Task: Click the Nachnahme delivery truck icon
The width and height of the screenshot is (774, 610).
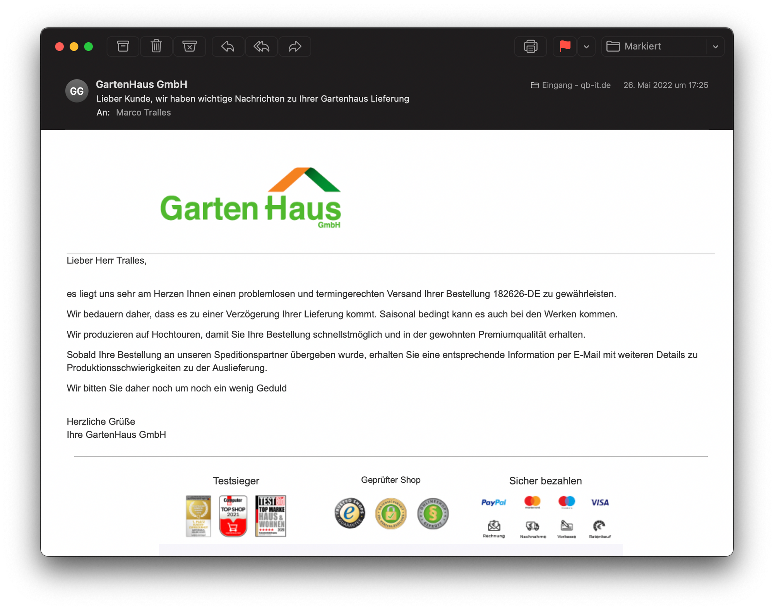Action: tap(533, 529)
